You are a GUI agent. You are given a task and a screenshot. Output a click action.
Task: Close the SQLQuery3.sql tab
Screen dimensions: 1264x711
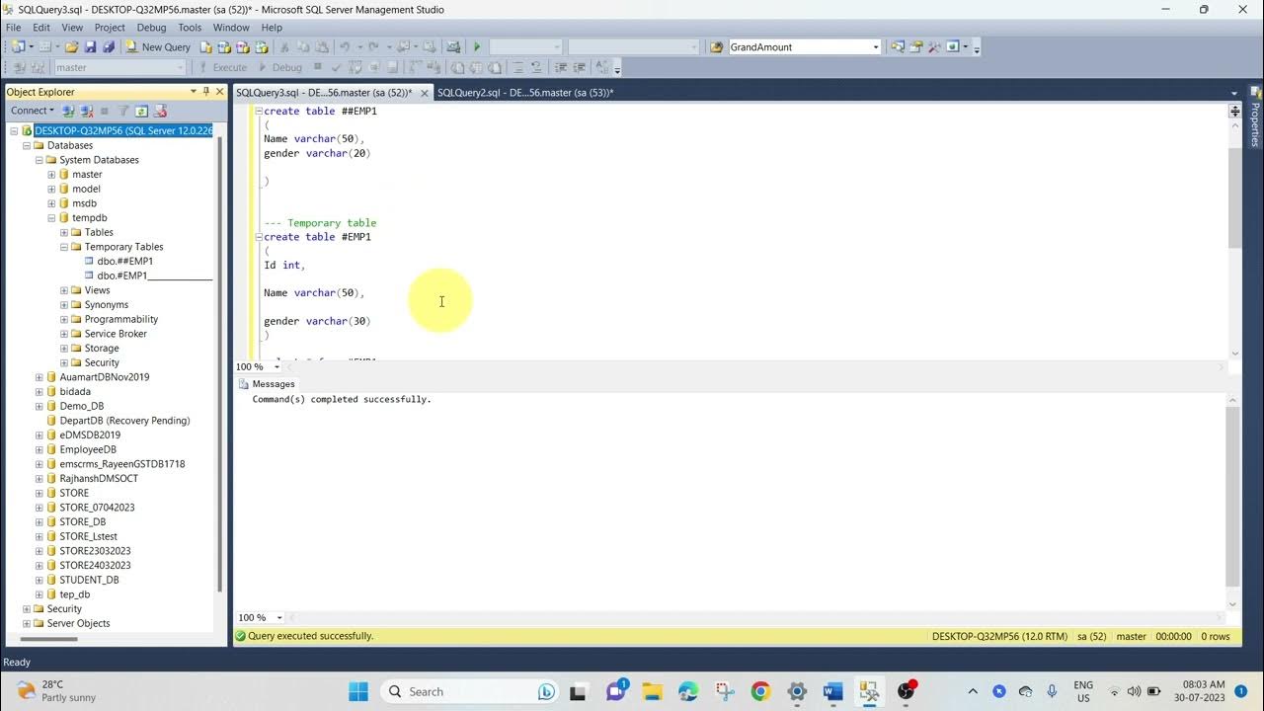coord(425,93)
